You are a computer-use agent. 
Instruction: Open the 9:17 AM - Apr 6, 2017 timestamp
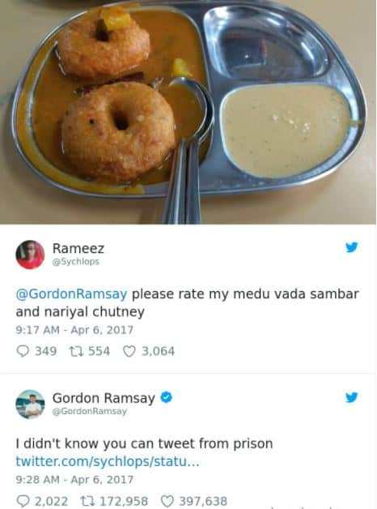[x=74, y=330]
